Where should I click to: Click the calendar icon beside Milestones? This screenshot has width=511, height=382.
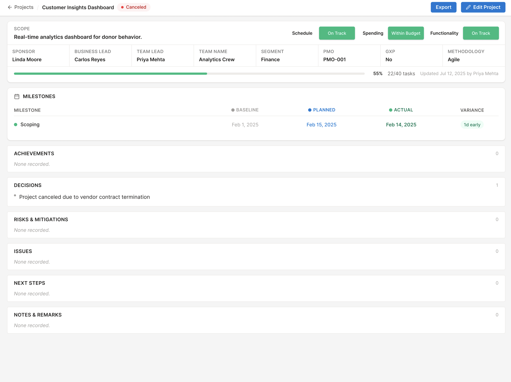point(17,97)
